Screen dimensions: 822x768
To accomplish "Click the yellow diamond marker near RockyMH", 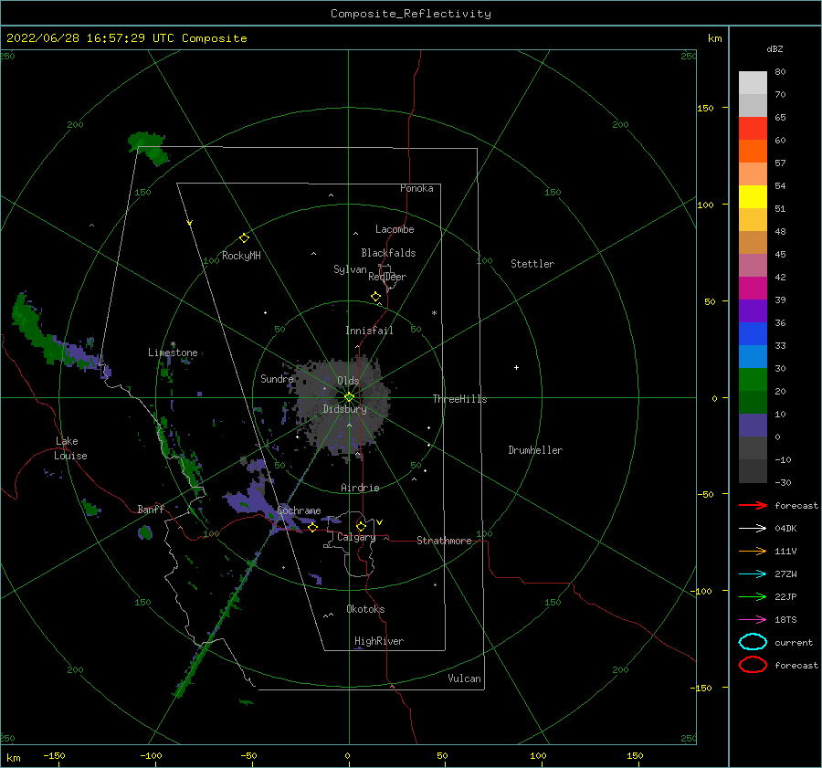I will click(244, 238).
